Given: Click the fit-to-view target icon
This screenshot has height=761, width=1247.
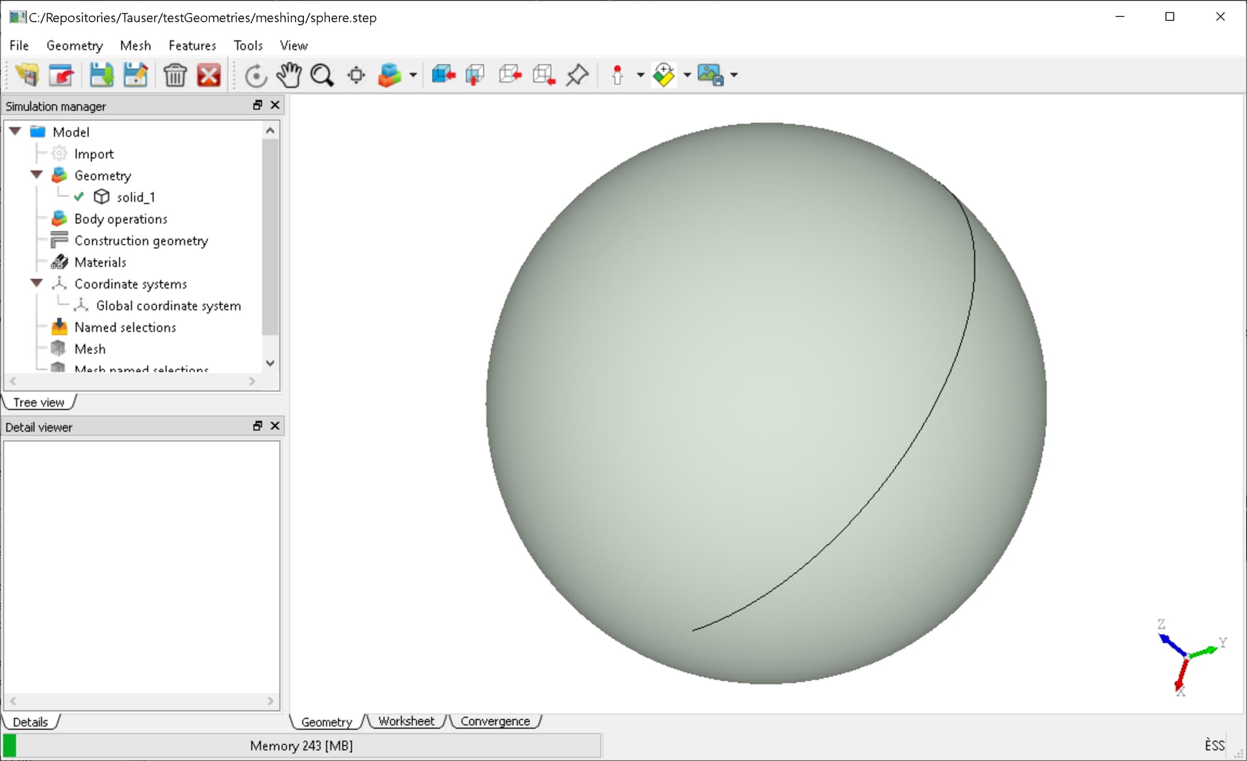Looking at the screenshot, I should coord(357,75).
